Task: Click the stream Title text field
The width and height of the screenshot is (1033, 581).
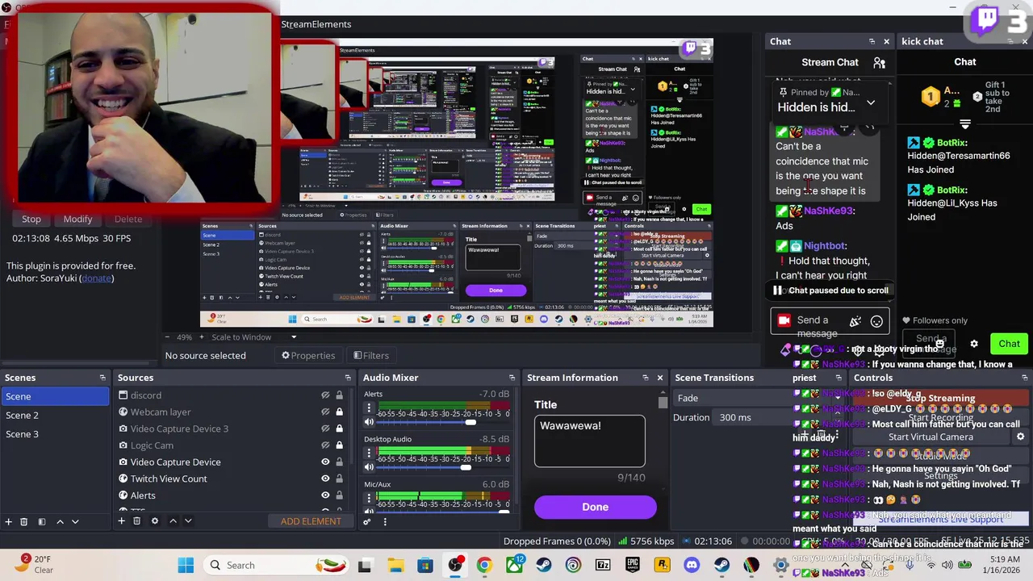Action: pyautogui.click(x=589, y=441)
